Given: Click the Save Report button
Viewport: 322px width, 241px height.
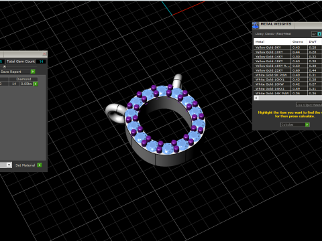Looking at the screenshot, I should tap(15, 72).
